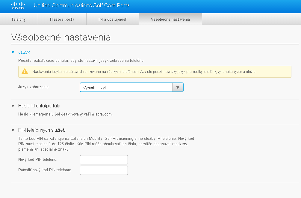Screen dimensions: 301x198
Task: Collapse the Jazyk section triangle
Action: click(x=13, y=52)
